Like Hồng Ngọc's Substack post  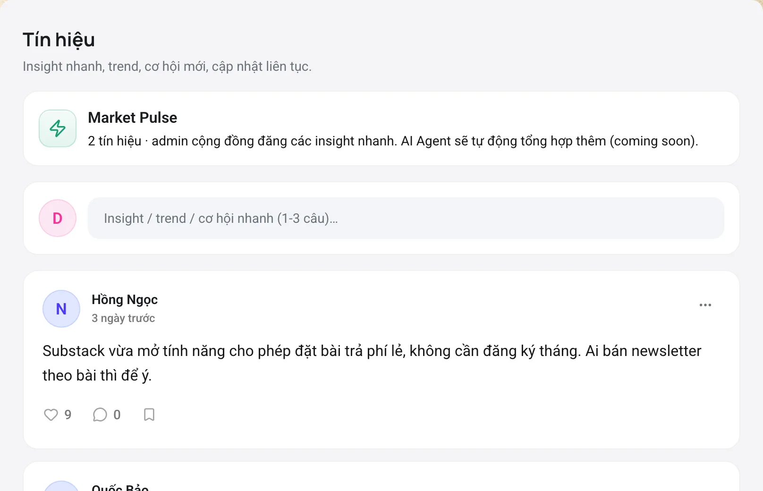click(51, 415)
